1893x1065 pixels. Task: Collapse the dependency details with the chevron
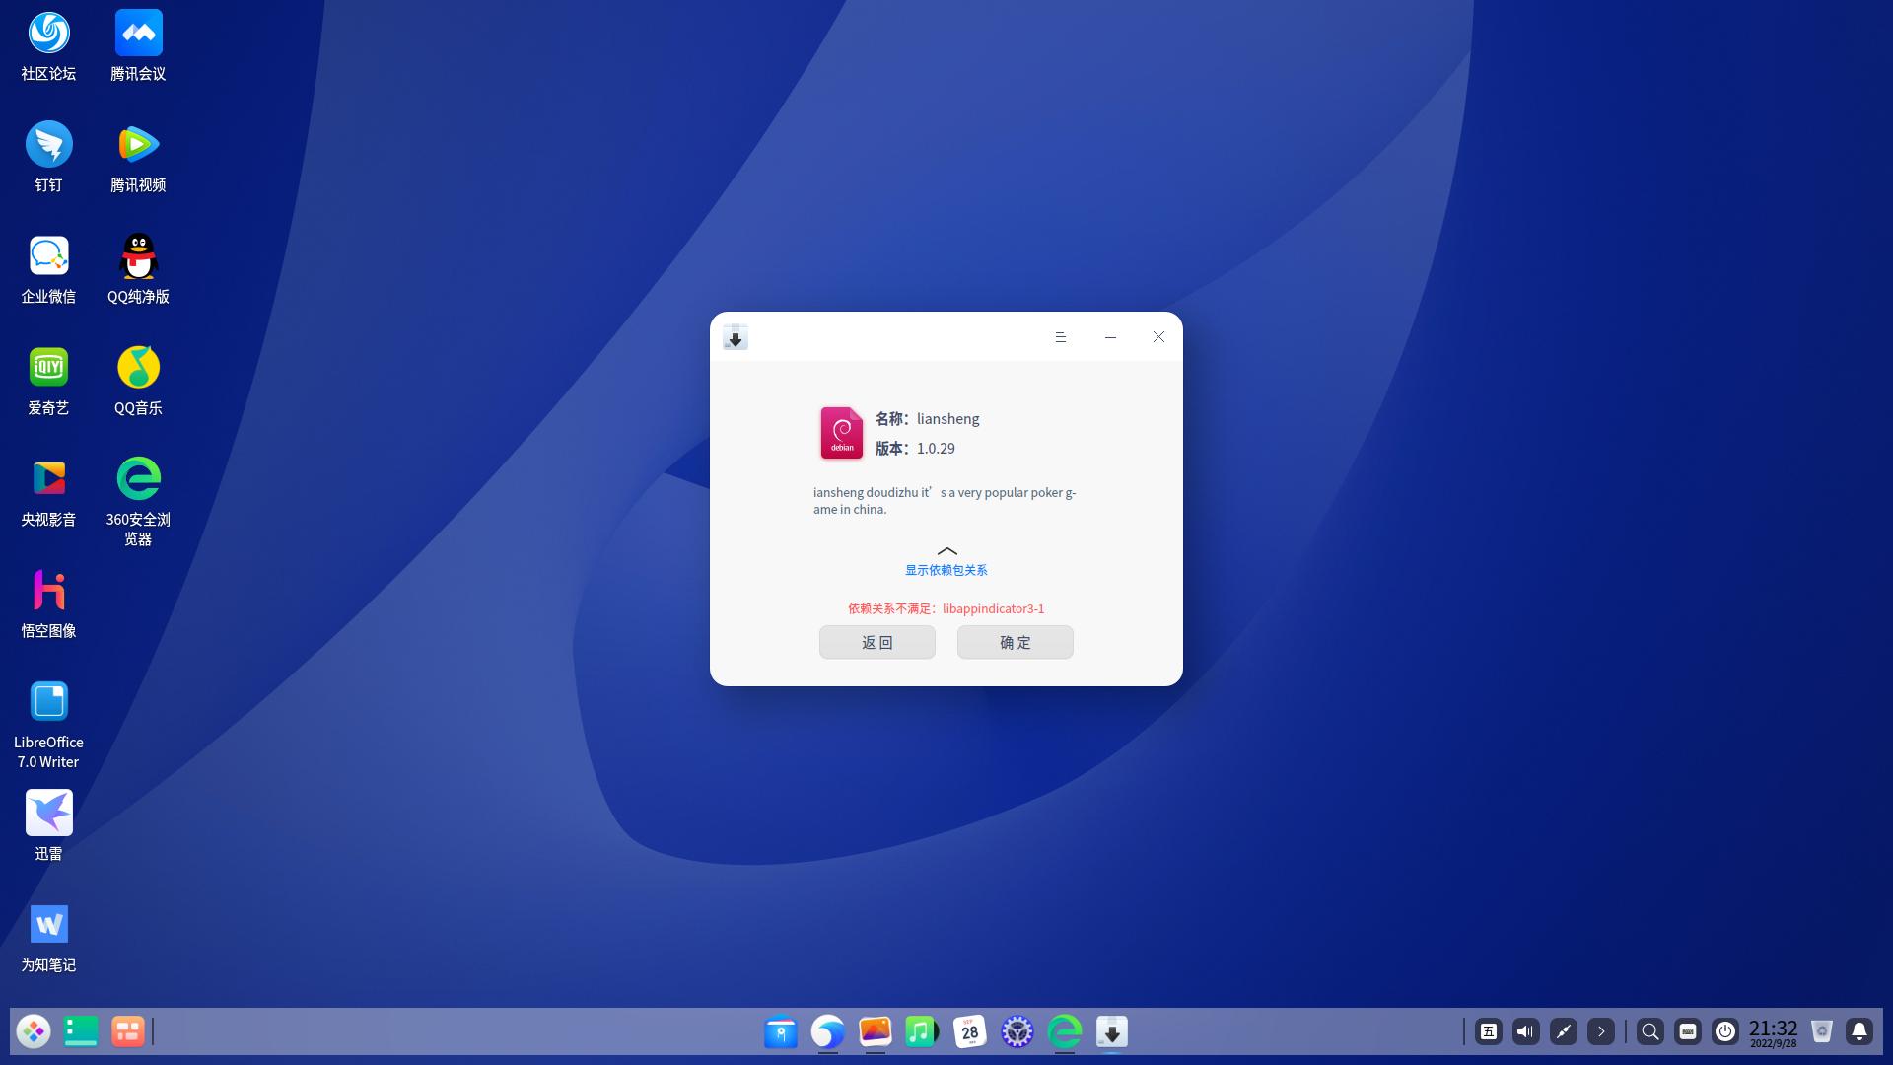tap(946, 551)
